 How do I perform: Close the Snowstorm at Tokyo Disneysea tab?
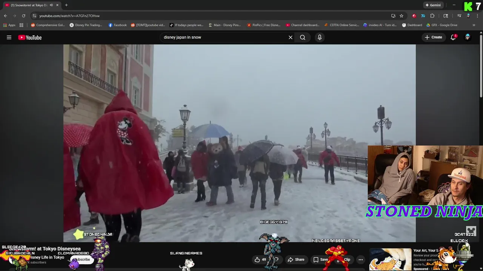coord(57,5)
